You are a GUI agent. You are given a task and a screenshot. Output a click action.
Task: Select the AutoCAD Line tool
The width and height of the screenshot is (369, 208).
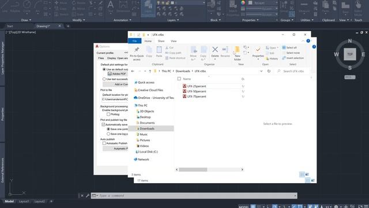pyautogui.click(x=5, y=6)
